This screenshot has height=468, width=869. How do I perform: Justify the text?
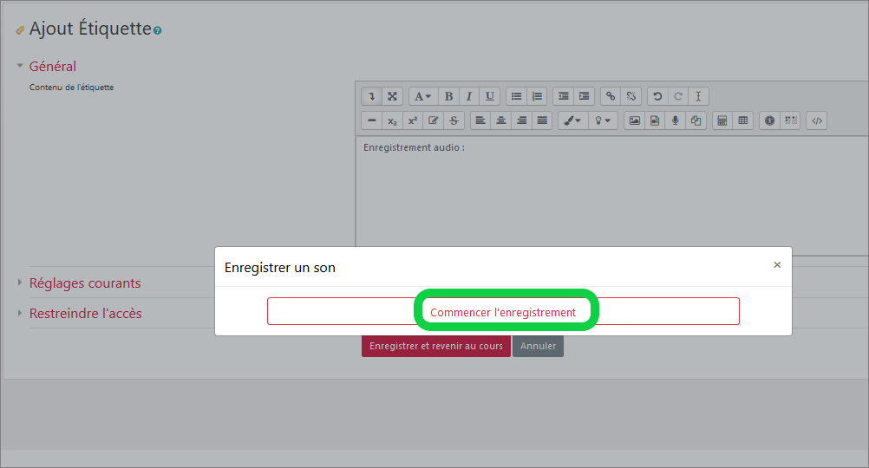coord(542,120)
